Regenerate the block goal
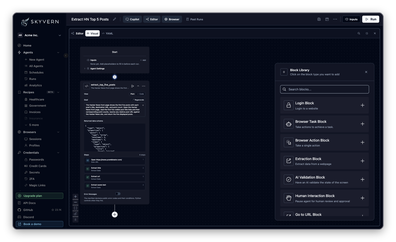The image size is (396, 242). click(138, 100)
